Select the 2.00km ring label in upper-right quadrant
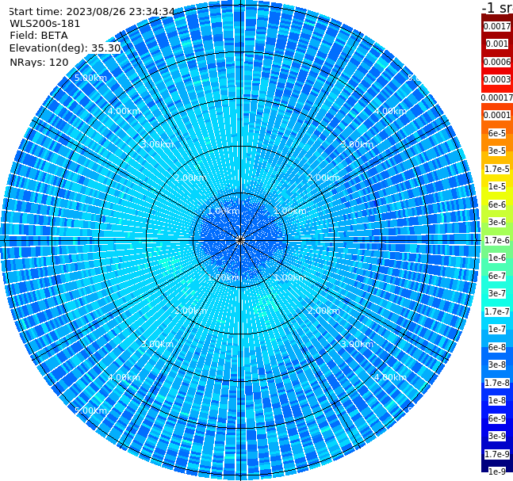This screenshot has height=481, width=513. pyautogui.click(x=323, y=178)
